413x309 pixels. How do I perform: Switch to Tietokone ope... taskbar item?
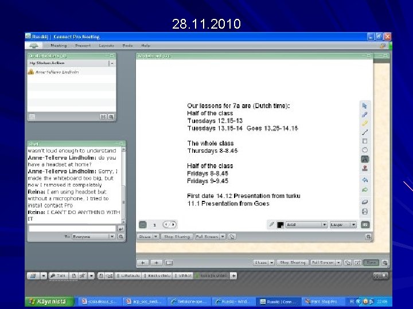point(190,302)
